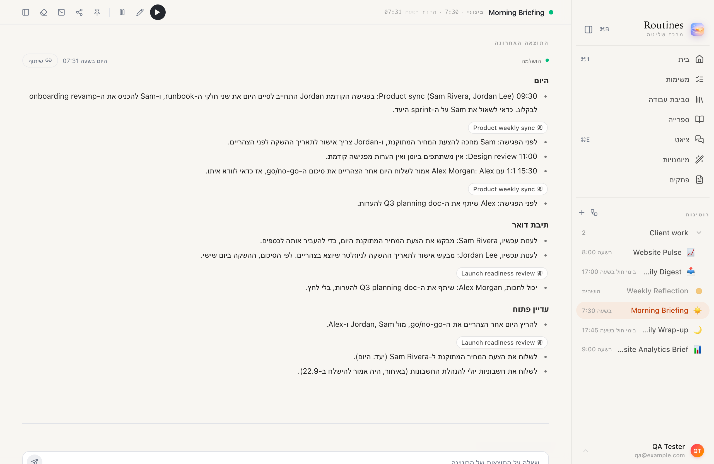Click the Morning Briefing title in header
The height and width of the screenshot is (464, 714).
(x=516, y=12)
